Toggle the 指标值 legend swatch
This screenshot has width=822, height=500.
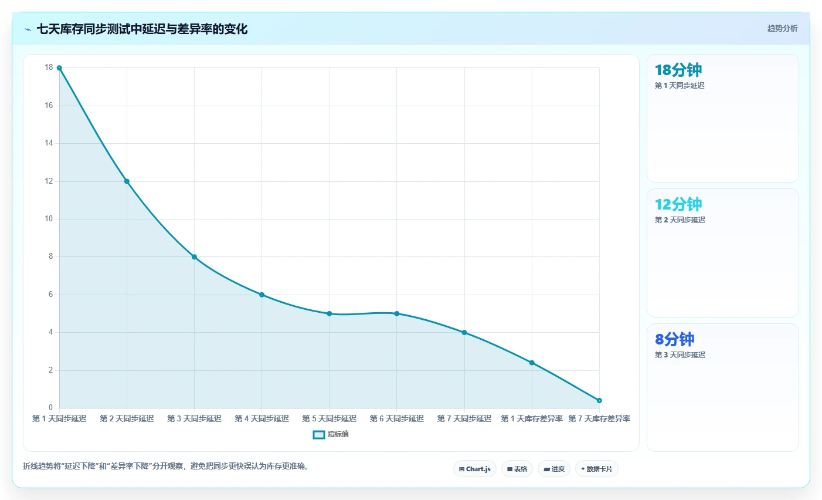coord(319,435)
